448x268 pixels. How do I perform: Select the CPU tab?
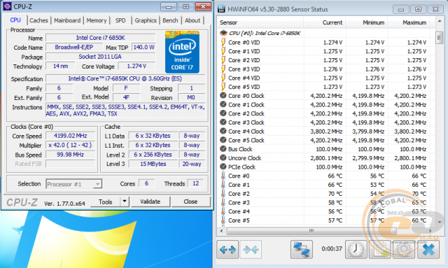point(15,20)
